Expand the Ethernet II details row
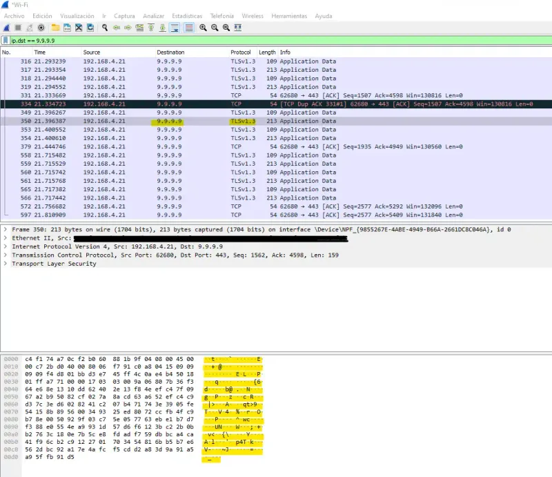 [x=6, y=237]
